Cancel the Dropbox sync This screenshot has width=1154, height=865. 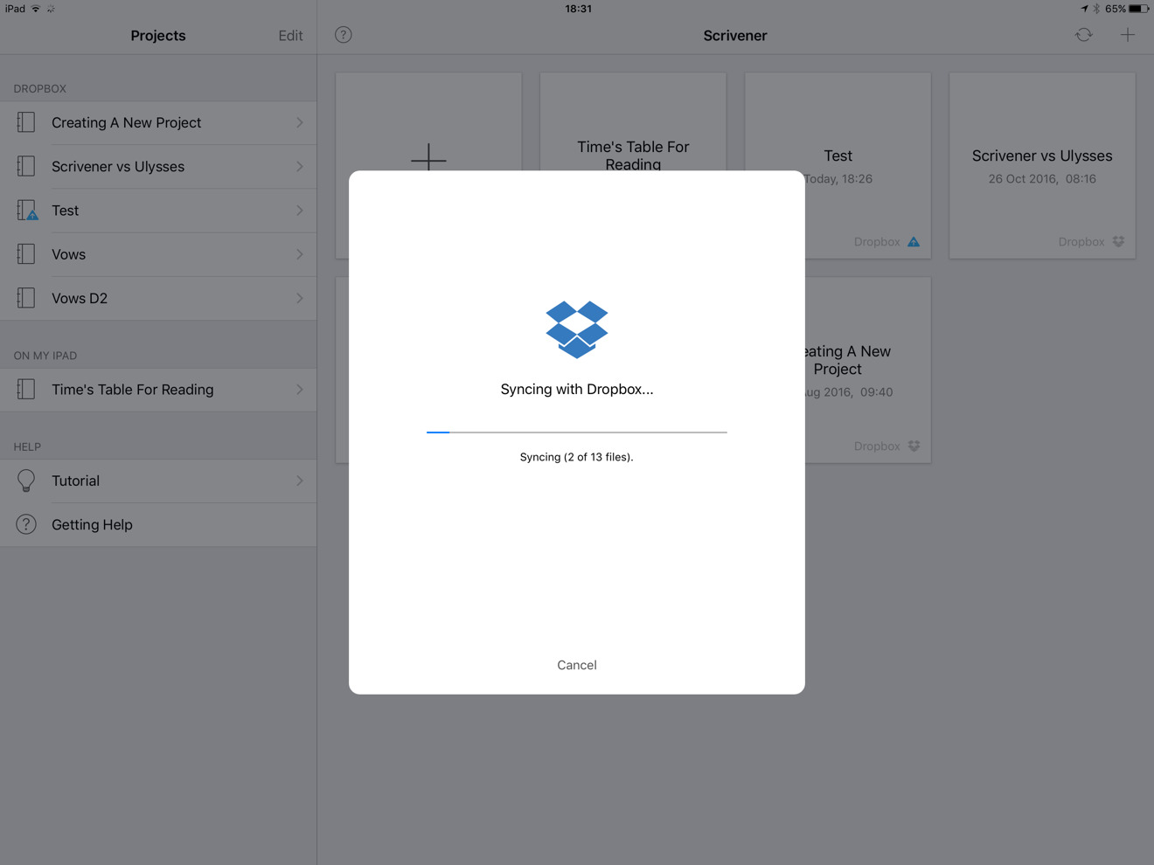(x=577, y=665)
